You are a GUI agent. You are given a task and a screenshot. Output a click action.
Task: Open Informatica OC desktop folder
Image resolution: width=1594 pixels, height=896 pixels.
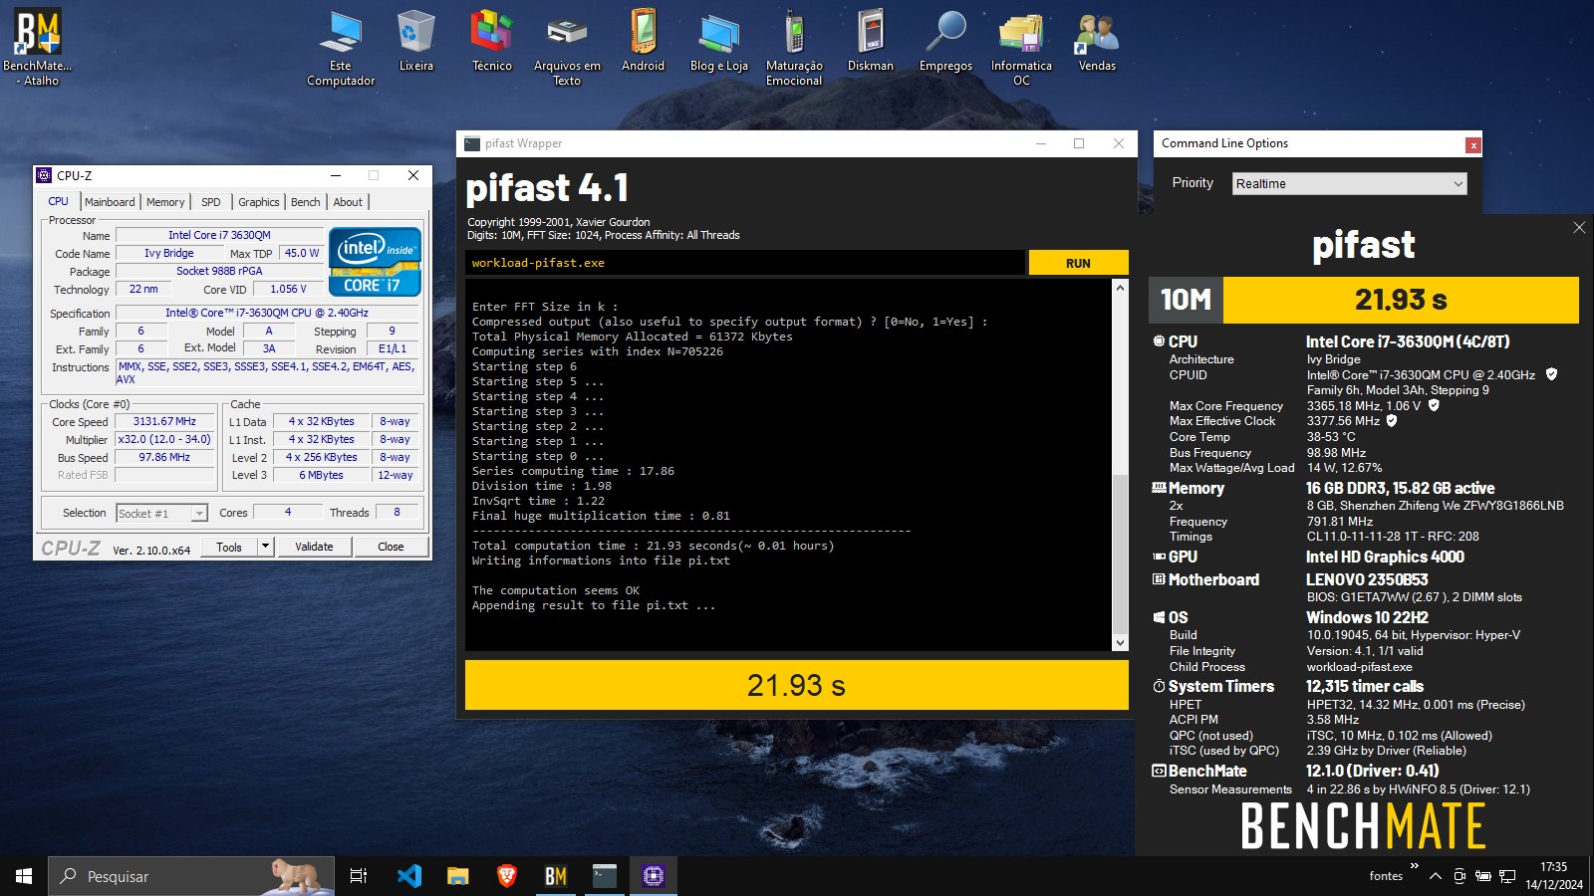coord(1021,47)
